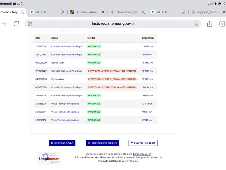Click mileage 166023 km
This screenshot has width=226, height=170.
point(147,95)
